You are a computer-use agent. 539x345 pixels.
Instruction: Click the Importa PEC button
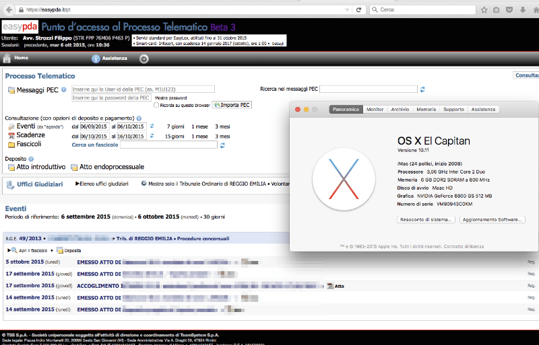(x=232, y=105)
